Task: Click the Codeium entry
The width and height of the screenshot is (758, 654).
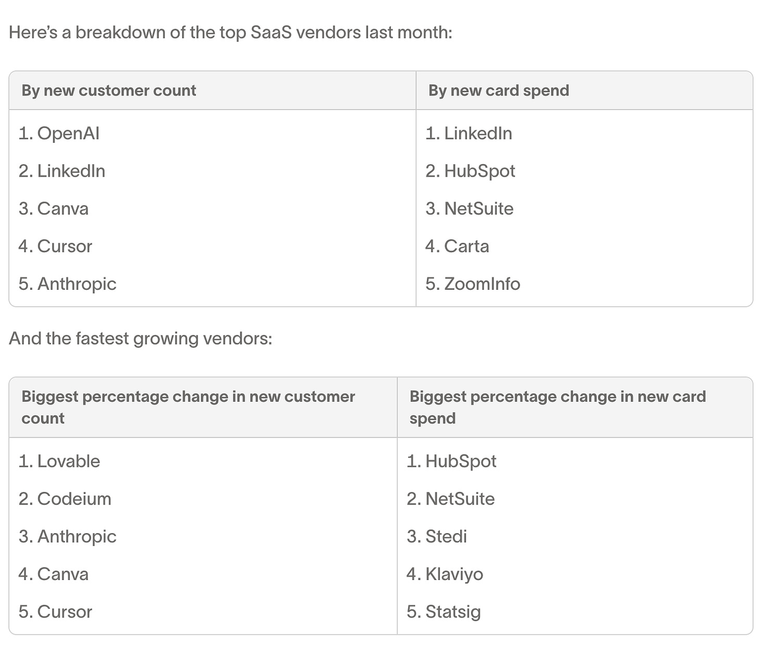Action: click(x=65, y=499)
